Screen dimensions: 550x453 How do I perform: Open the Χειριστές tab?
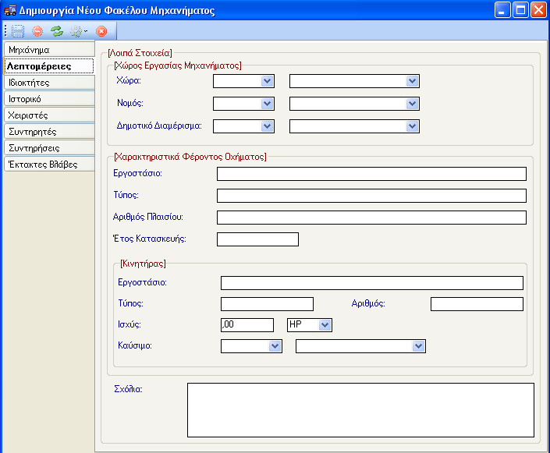point(49,115)
